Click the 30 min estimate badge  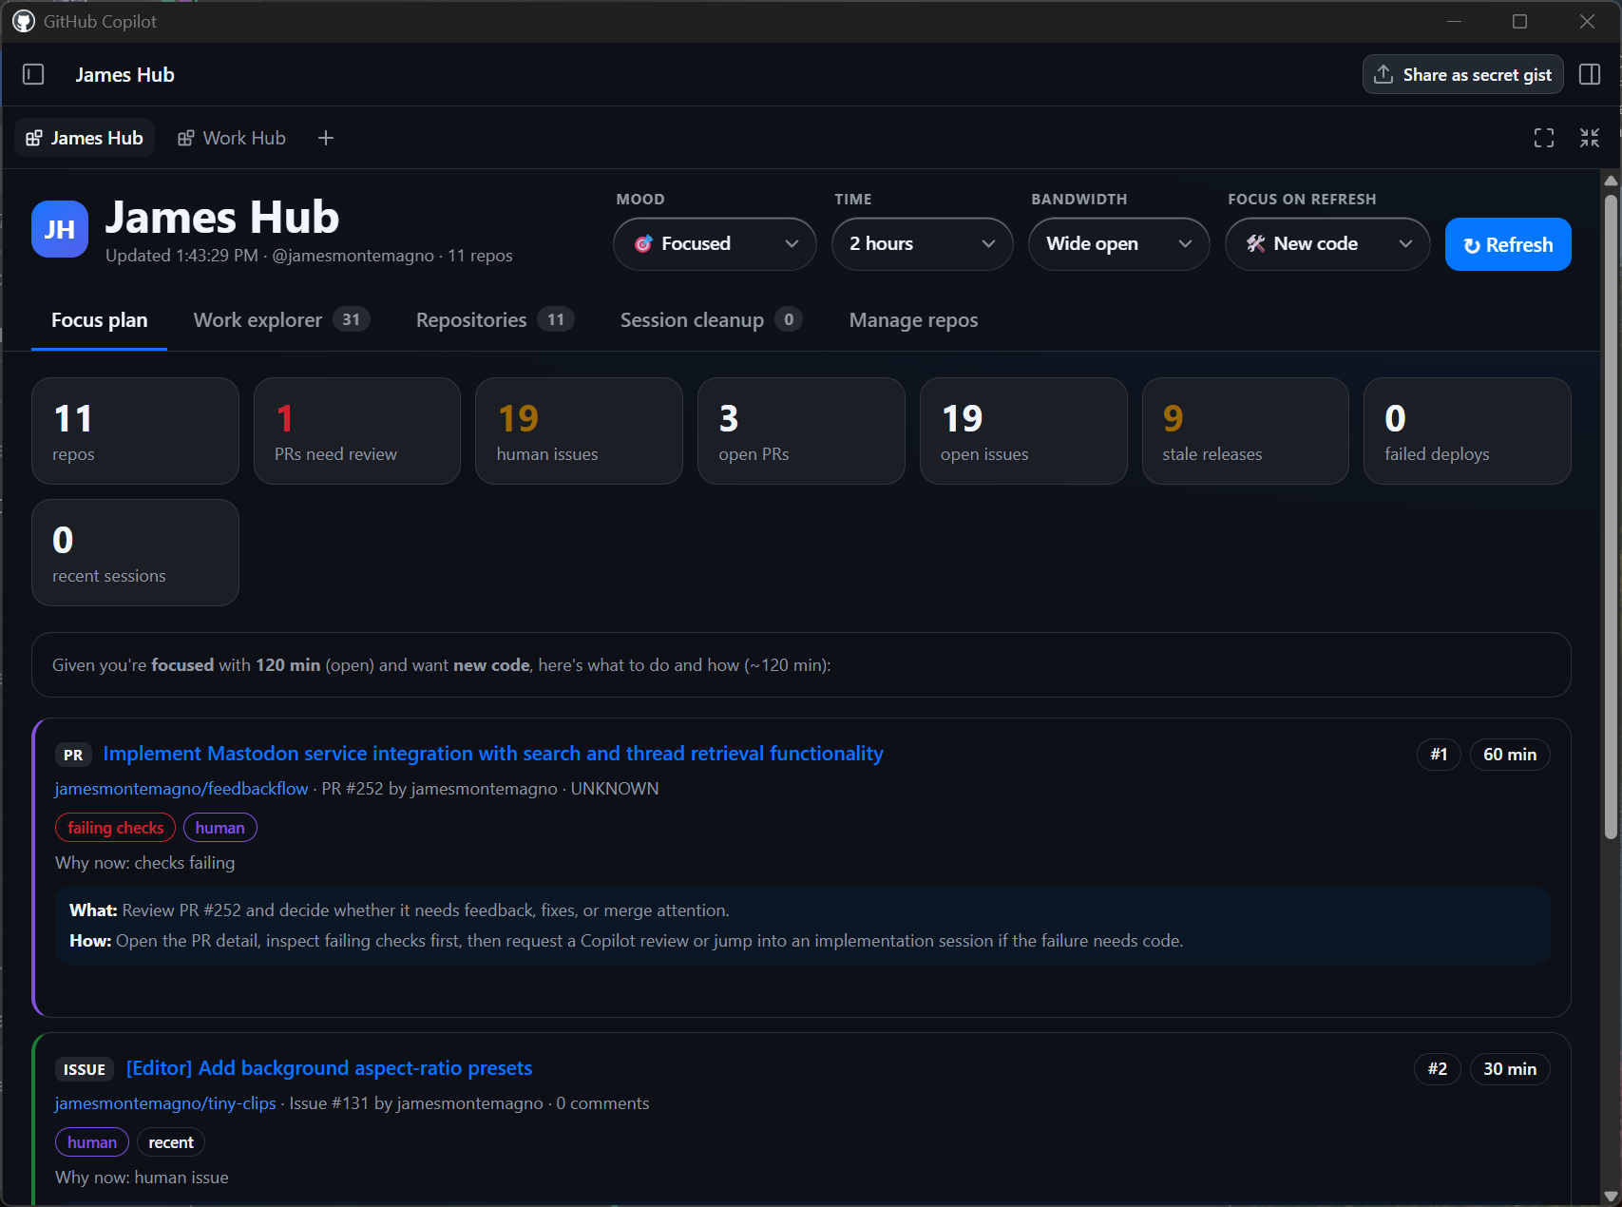tap(1510, 1069)
